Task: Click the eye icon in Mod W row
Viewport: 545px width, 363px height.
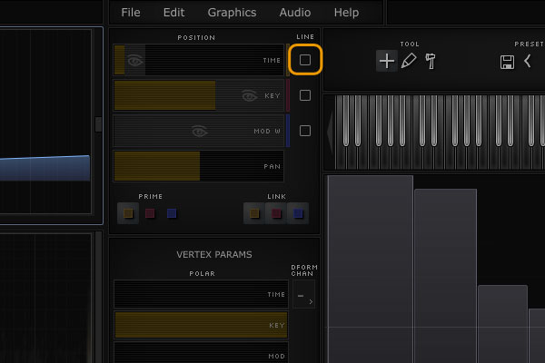Action: coord(200,132)
